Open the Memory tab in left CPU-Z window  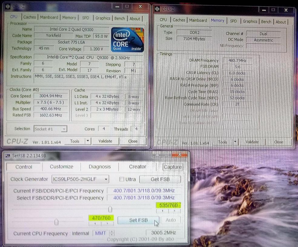point(69,18)
